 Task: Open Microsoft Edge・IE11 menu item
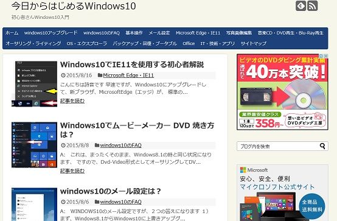click(198, 33)
